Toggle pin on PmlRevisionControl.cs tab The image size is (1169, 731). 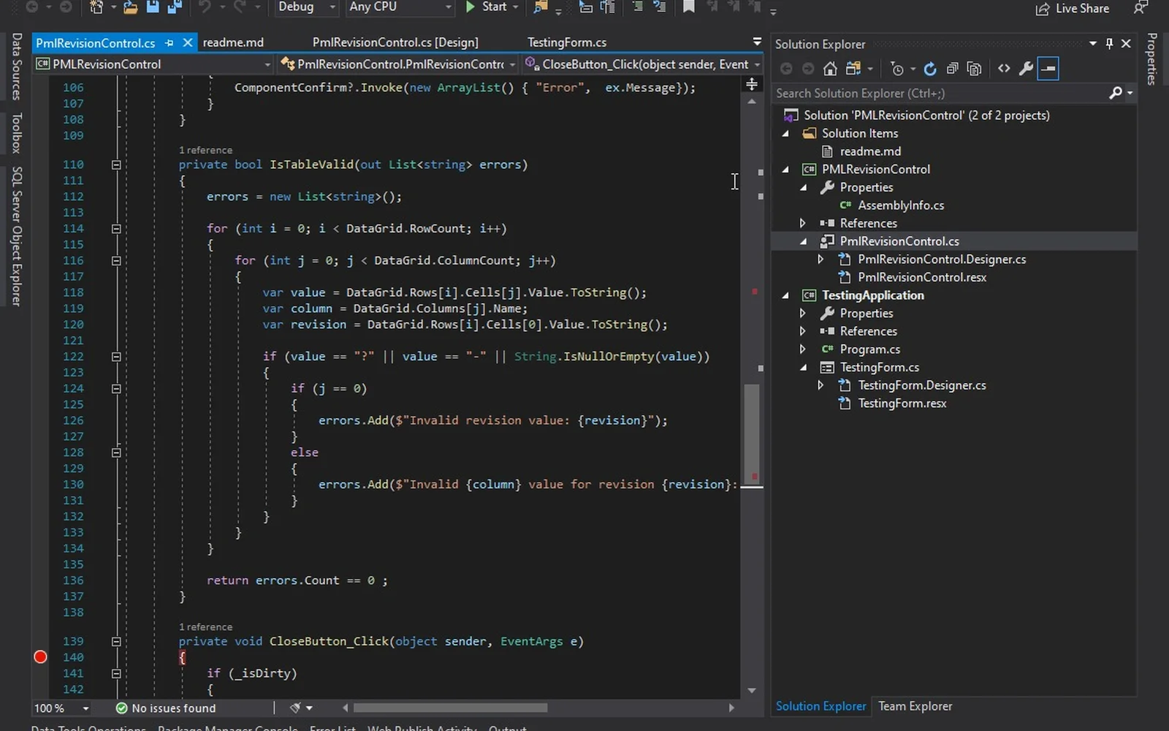click(170, 42)
